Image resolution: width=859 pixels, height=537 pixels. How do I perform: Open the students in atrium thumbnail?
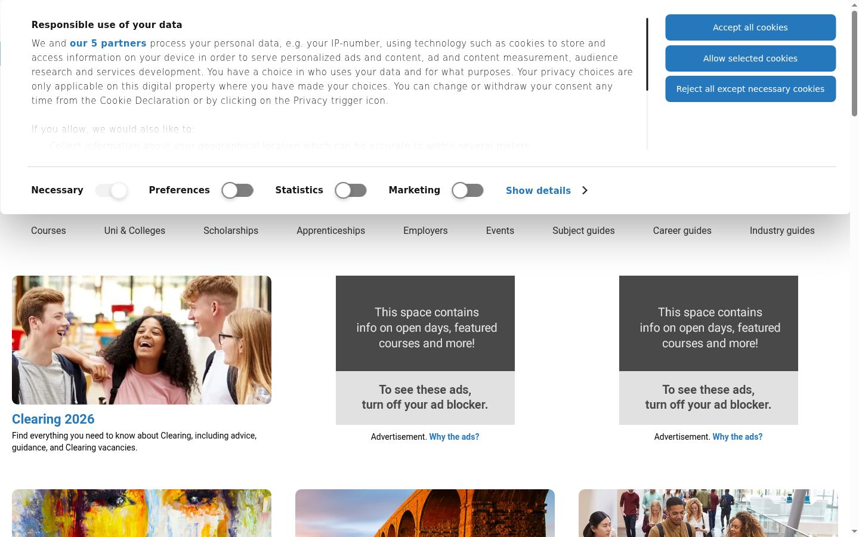(x=708, y=513)
